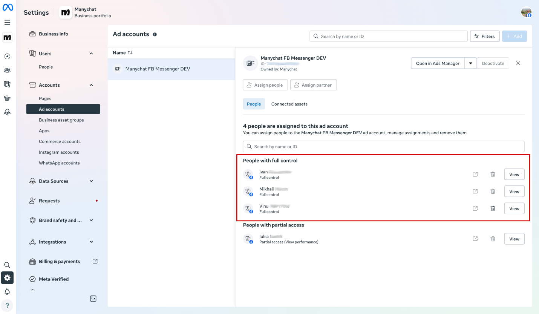
Task: Expand the Integrations section
Action: point(91,242)
